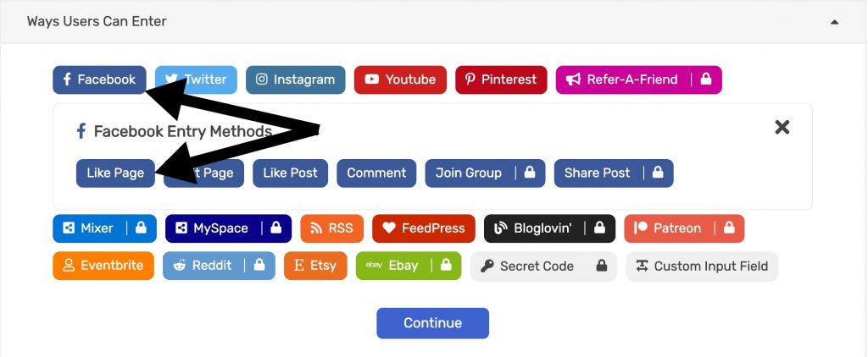Viewport: 868px width, 357px height.
Task: Click the locked Secret Code option
Action: (543, 266)
